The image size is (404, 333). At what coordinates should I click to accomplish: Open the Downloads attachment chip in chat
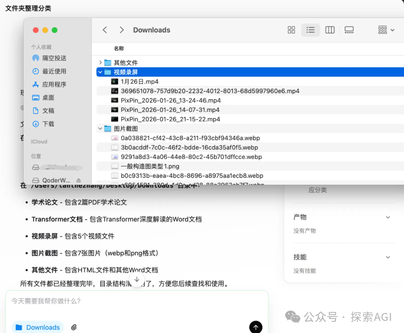coord(37,327)
